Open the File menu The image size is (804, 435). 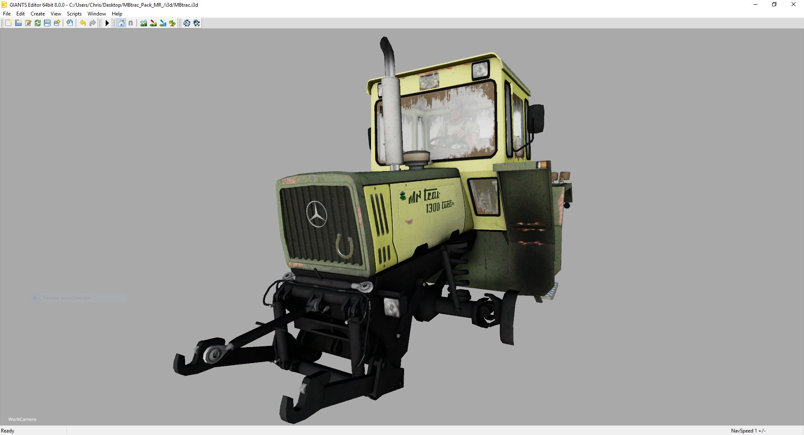point(7,14)
